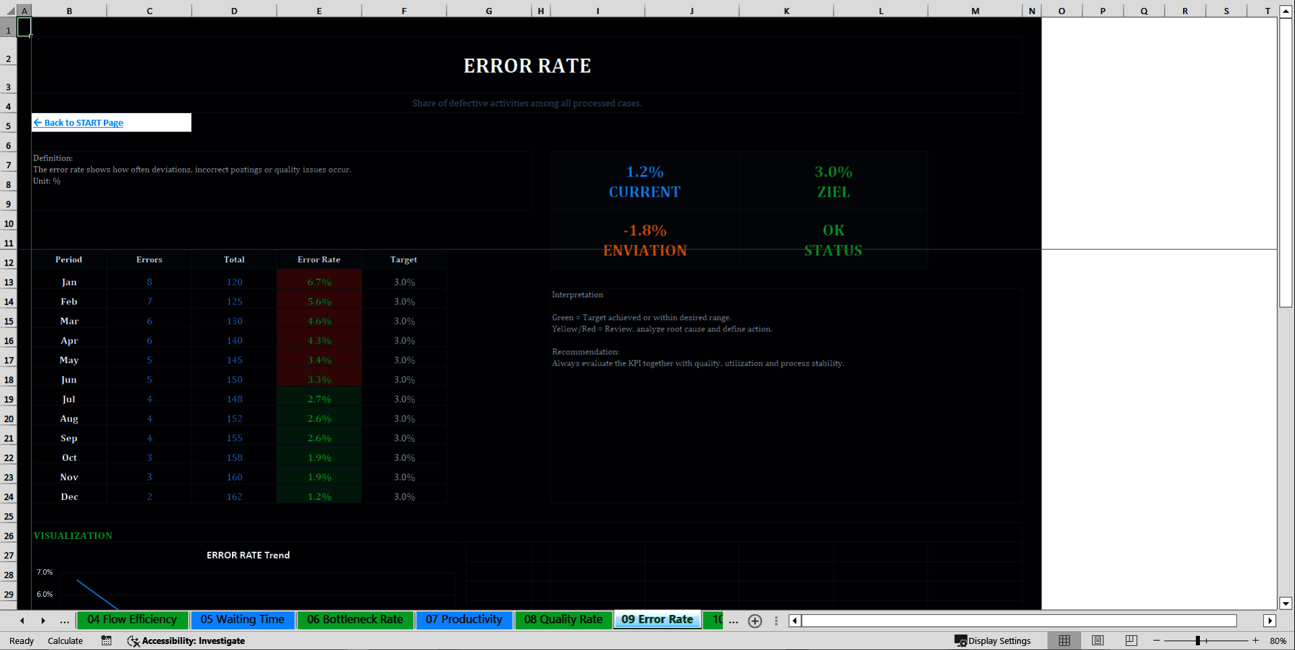1295x650 pixels.
Task: Click the 80% zoom level button
Action: (x=1277, y=641)
